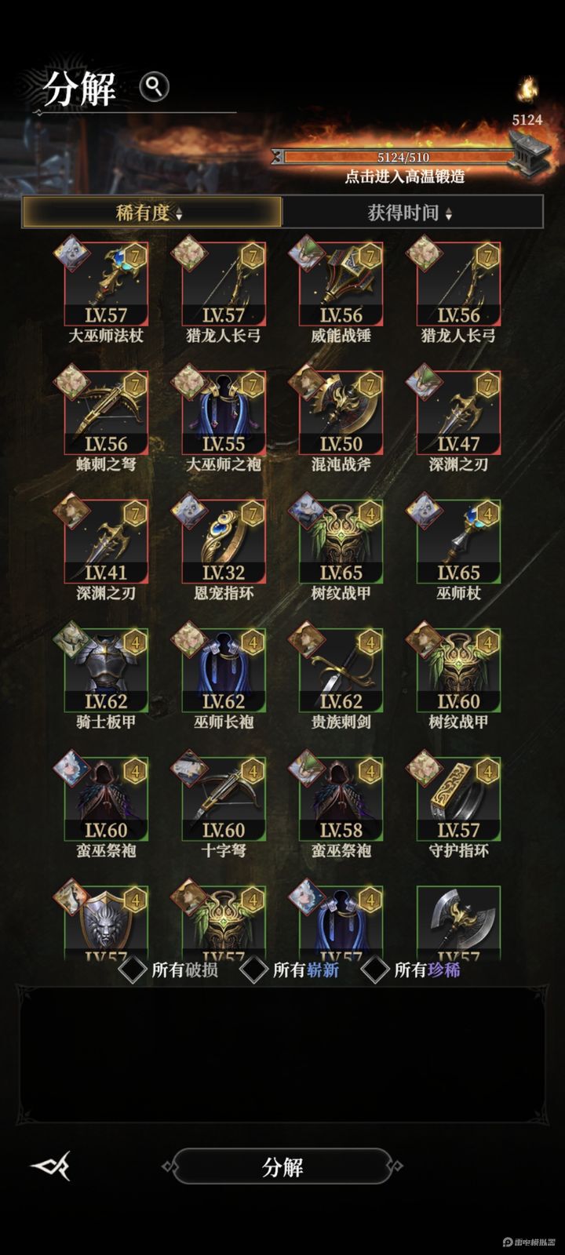
Task: Choose the 恩宠指环 ring item
Action: pyautogui.click(x=224, y=541)
